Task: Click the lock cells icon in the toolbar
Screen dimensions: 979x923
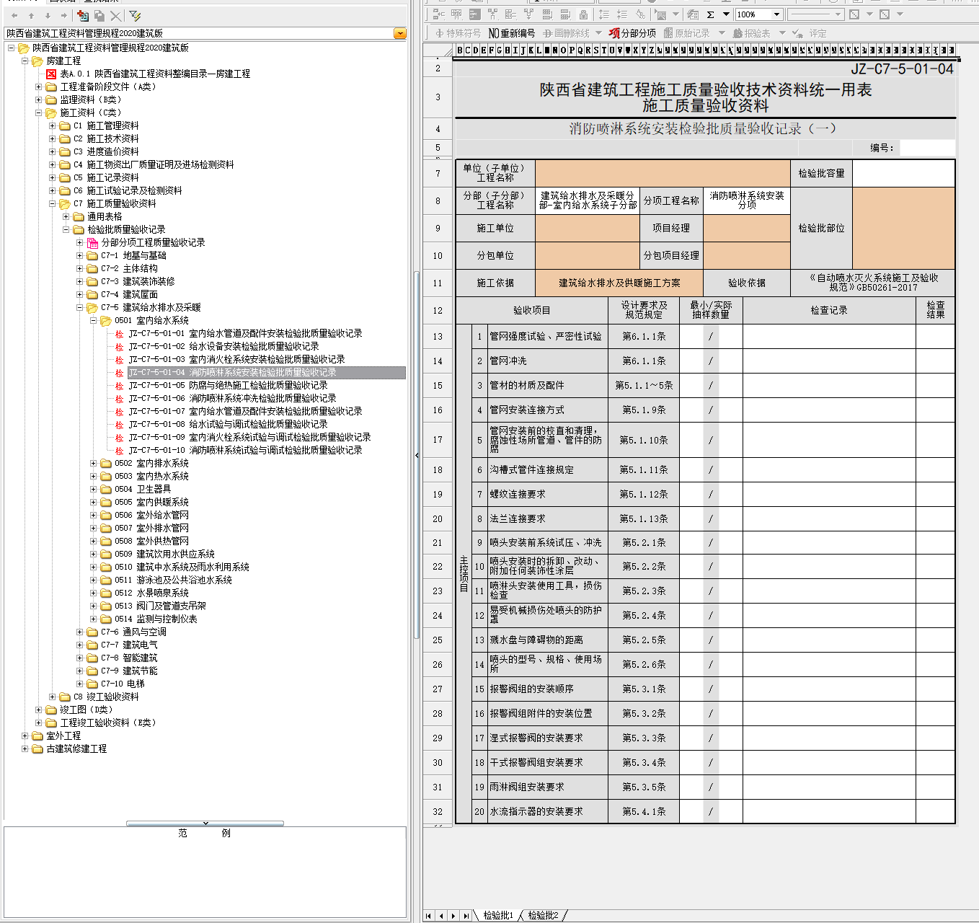Action: [x=583, y=14]
